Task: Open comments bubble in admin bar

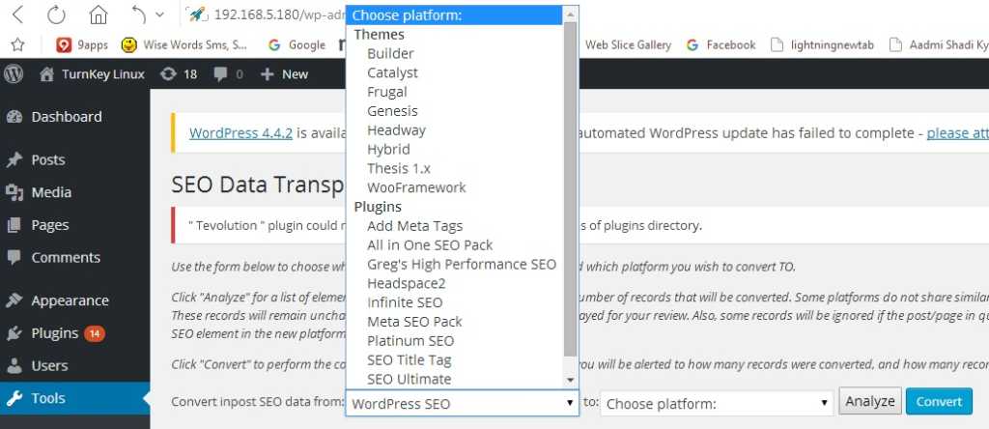Action: tap(228, 74)
